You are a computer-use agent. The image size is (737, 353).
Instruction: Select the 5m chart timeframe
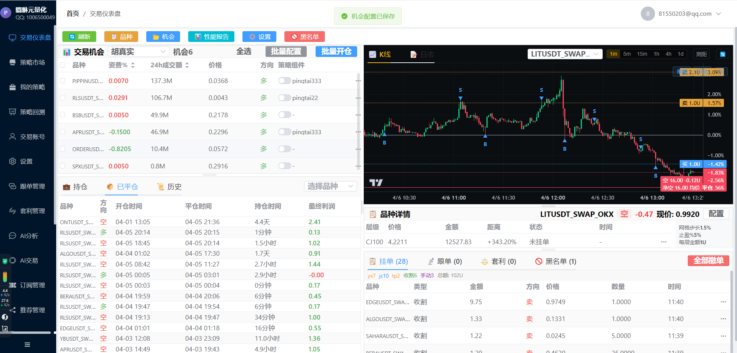[x=627, y=54]
